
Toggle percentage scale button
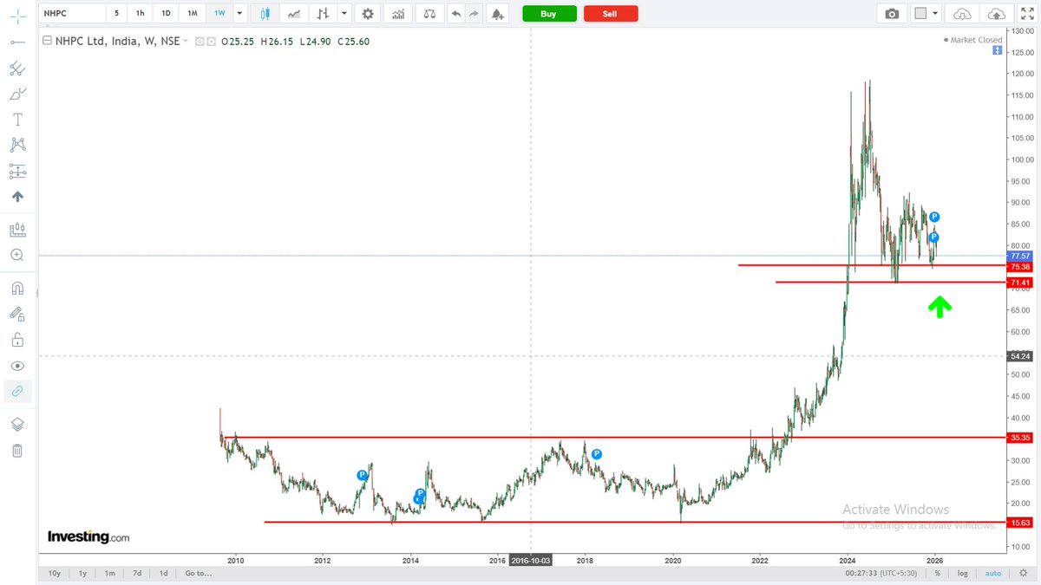pyautogui.click(x=937, y=573)
